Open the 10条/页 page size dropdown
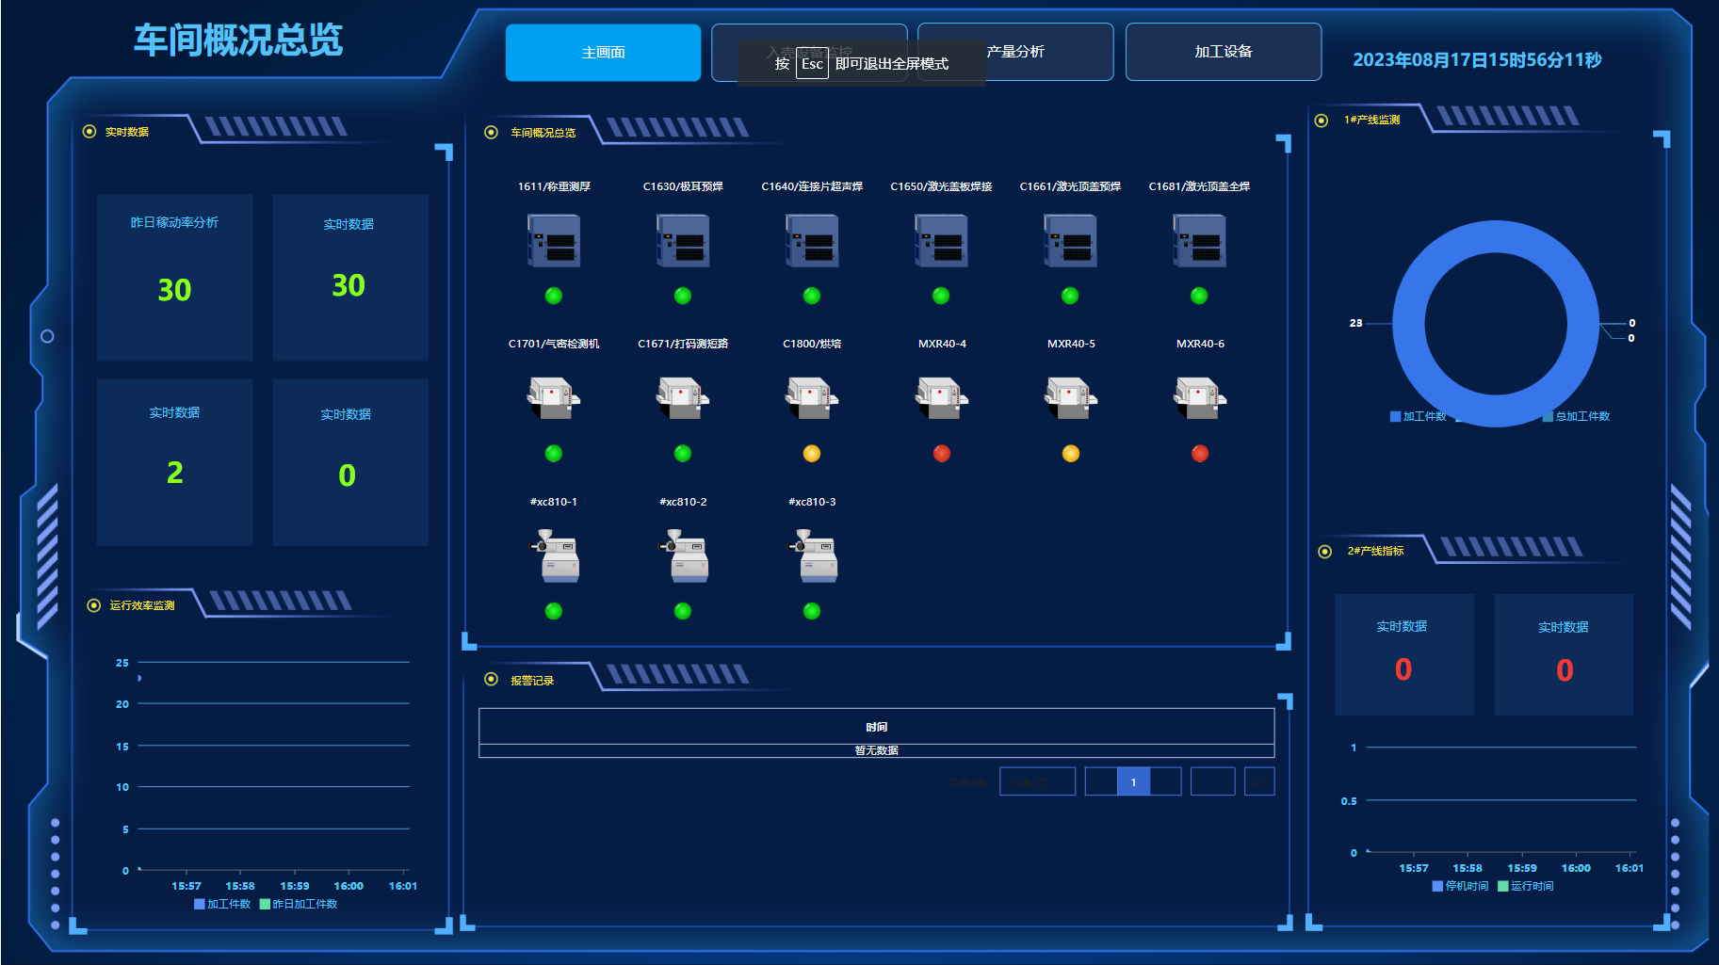 pyautogui.click(x=1037, y=781)
